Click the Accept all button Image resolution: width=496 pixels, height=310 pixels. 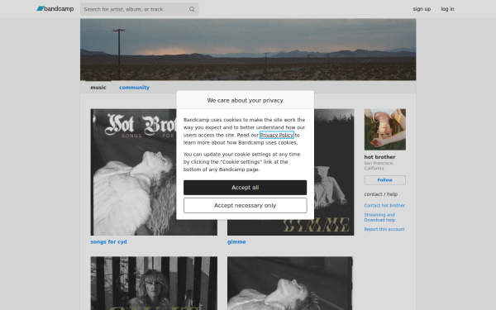246,188
